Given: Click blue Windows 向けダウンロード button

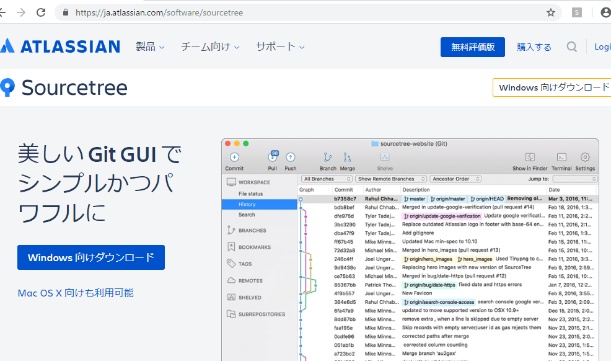Looking at the screenshot, I should click(x=91, y=257).
